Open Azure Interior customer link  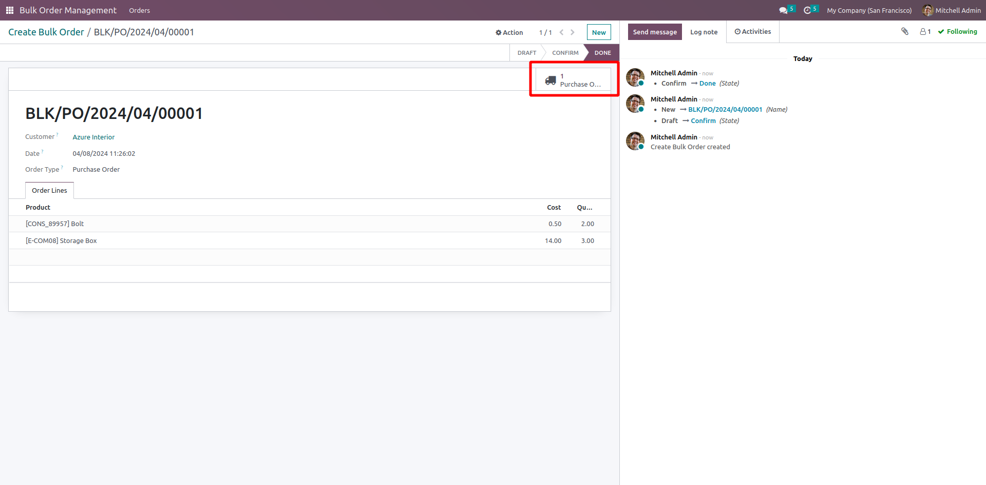93,137
